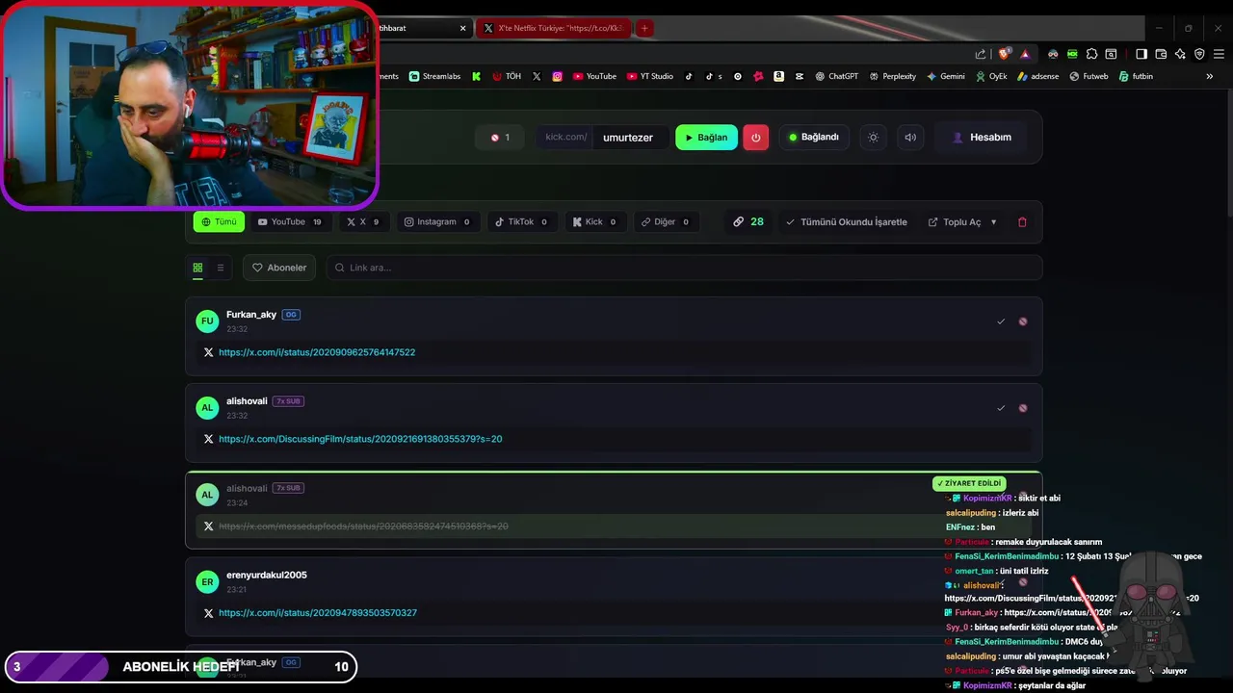
Task: Filter links by Instagram tab
Action: (x=436, y=221)
